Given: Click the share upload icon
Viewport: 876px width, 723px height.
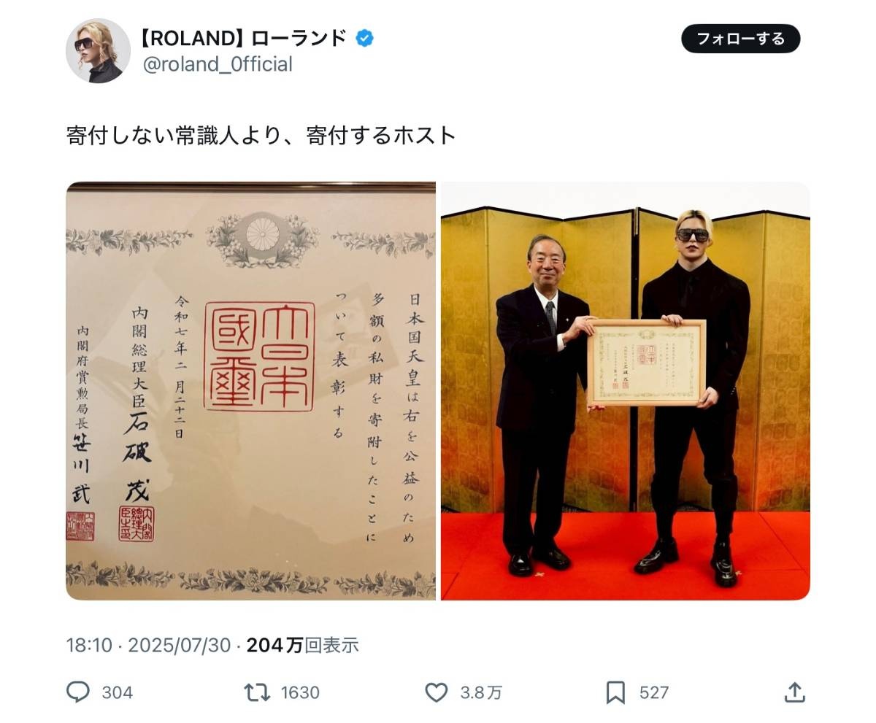Looking at the screenshot, I should pos(794,692).
